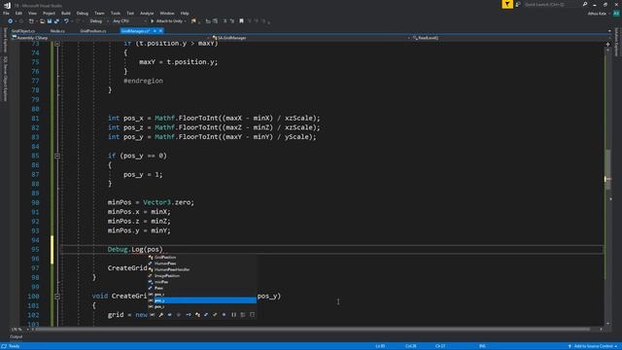Click the Visual Studio logo icon
The image size is (622, 350).
coord(7,5)
